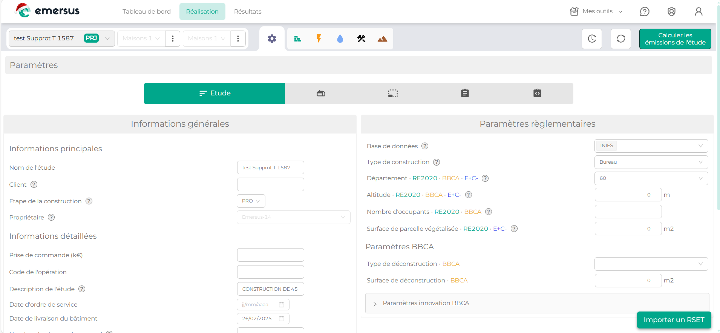Screen dimensions: 720x333
Task: Open the Etape de la construction PRO dropdown
Action: click(251, 201)
